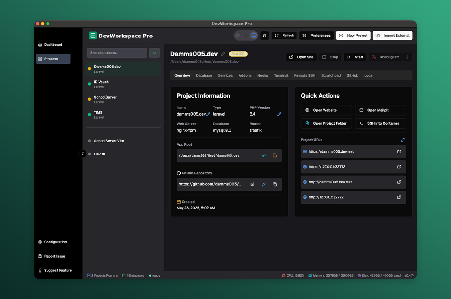Click the New Project button

coord(353,36)
